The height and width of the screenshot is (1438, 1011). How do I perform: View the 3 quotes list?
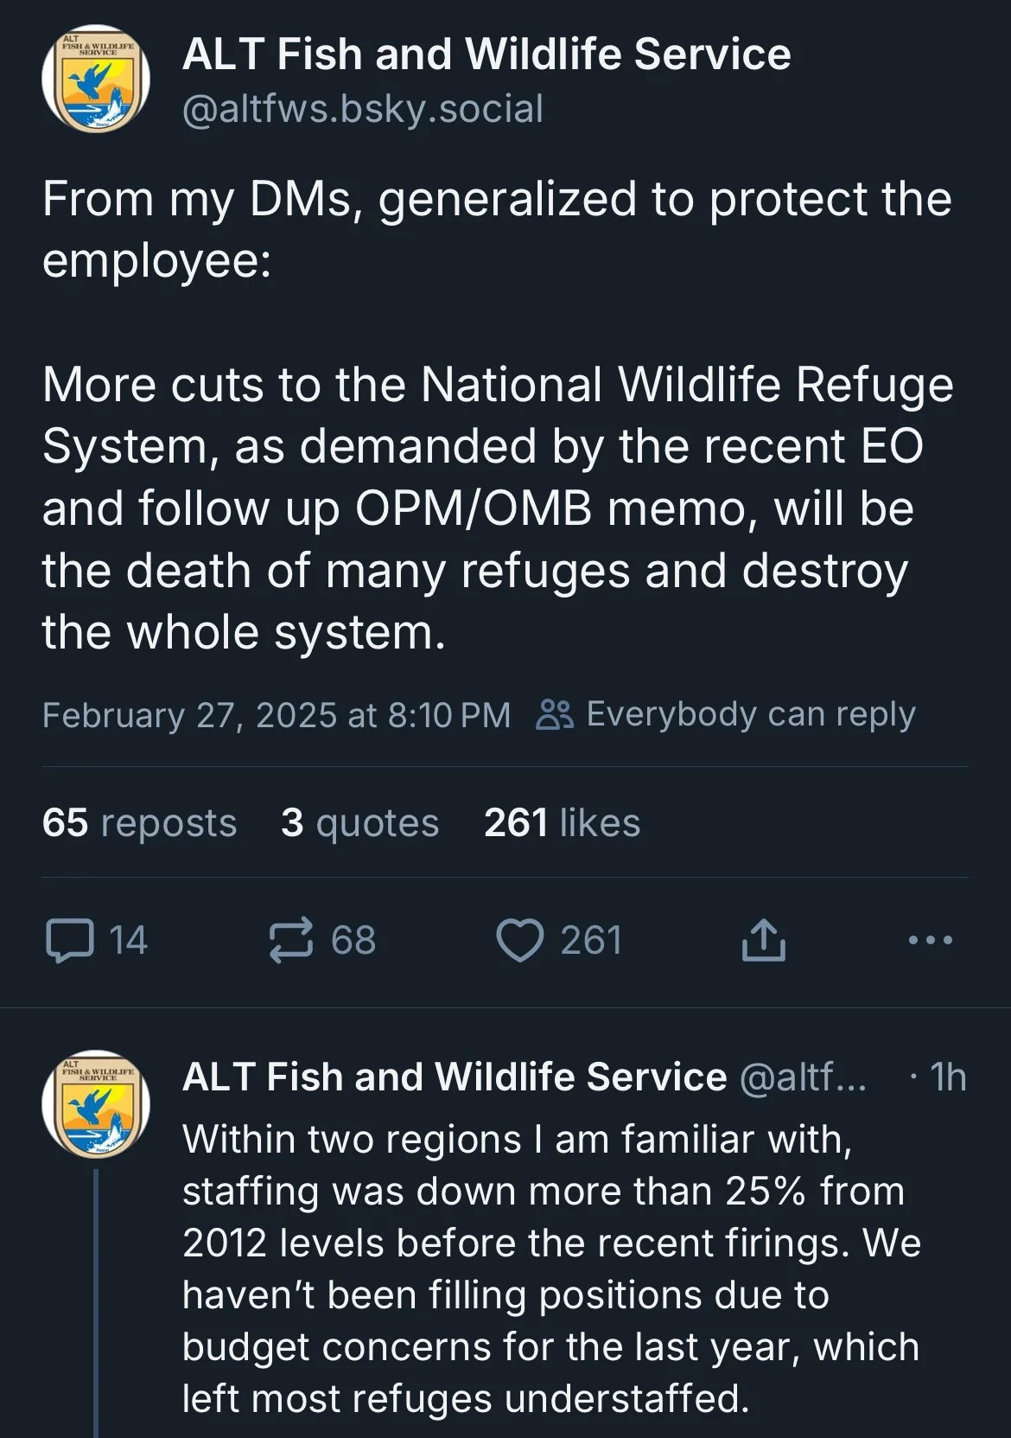coord(359,822)
